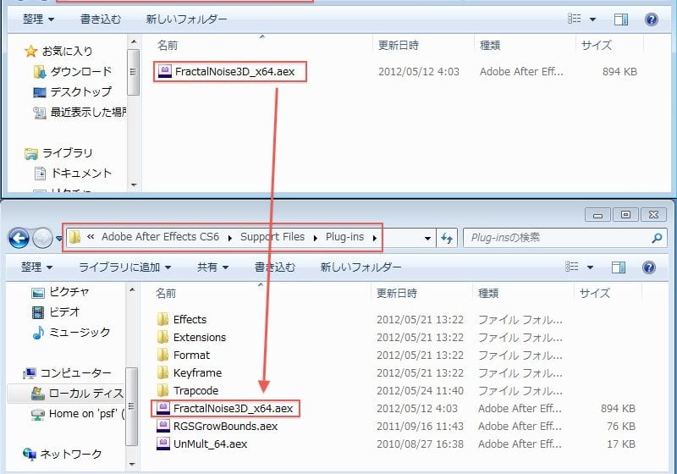Expand view options arrow in upper window
The image size is (677, 474).
click(x=593, y=19)
